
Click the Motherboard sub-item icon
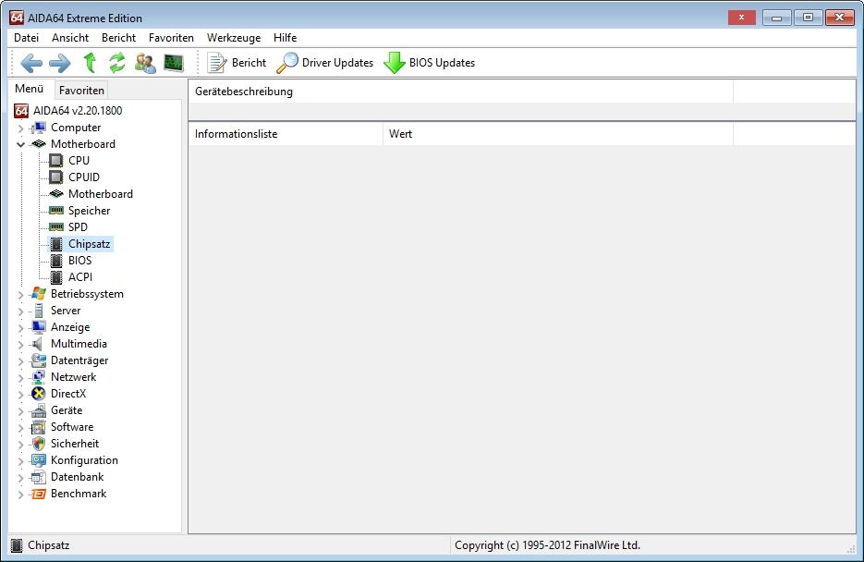coord(56,194)
